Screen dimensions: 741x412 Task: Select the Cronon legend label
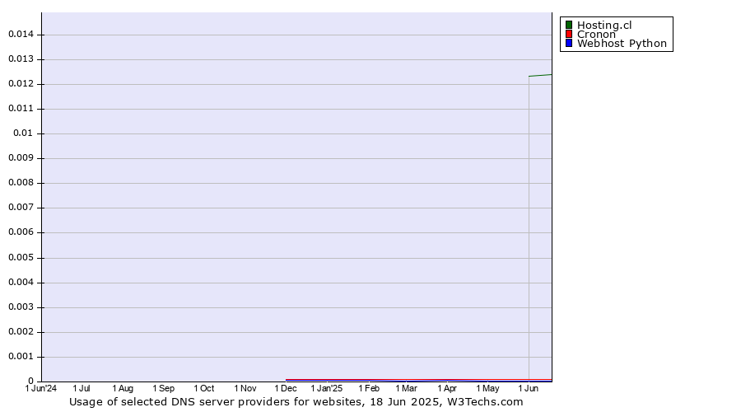tap(596, 34)
